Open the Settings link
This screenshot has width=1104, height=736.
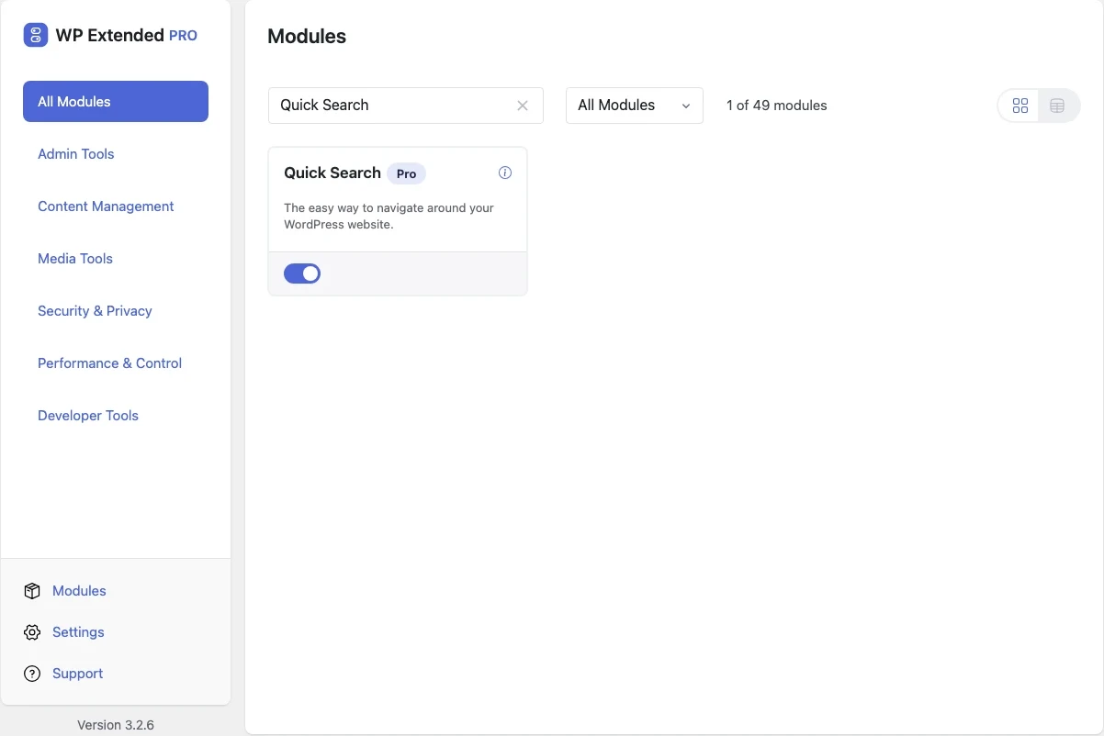point(78,632)
